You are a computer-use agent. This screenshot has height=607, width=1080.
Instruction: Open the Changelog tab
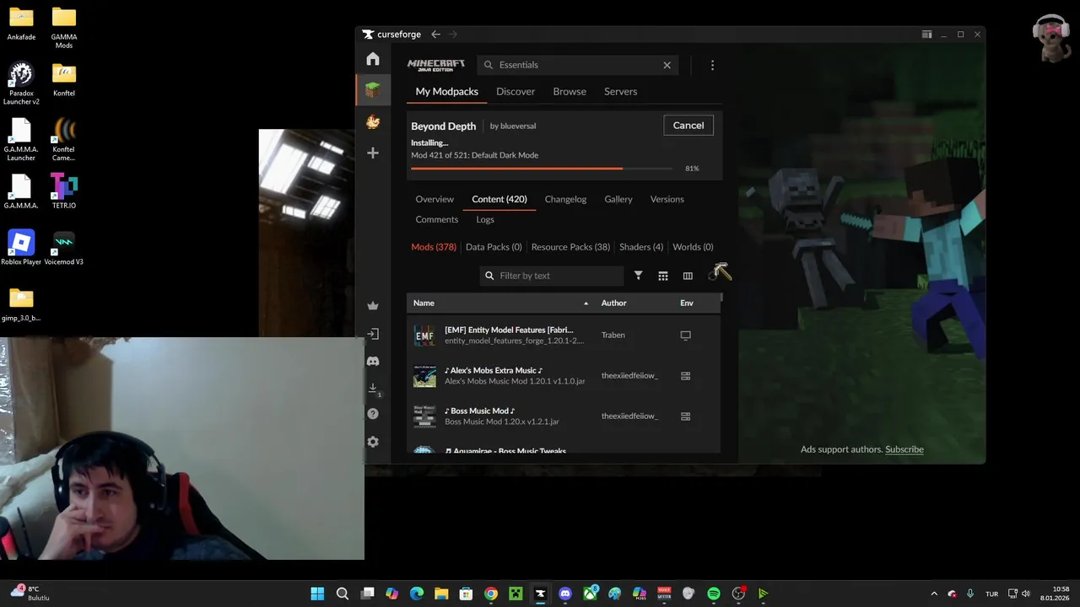point(565,199)
